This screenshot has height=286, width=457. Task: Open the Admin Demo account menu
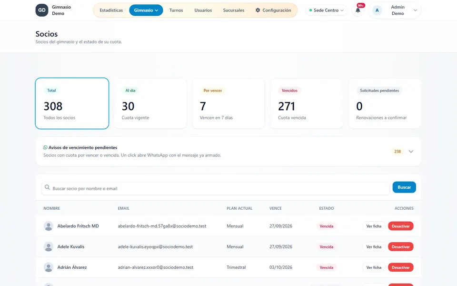coord(395,10)
